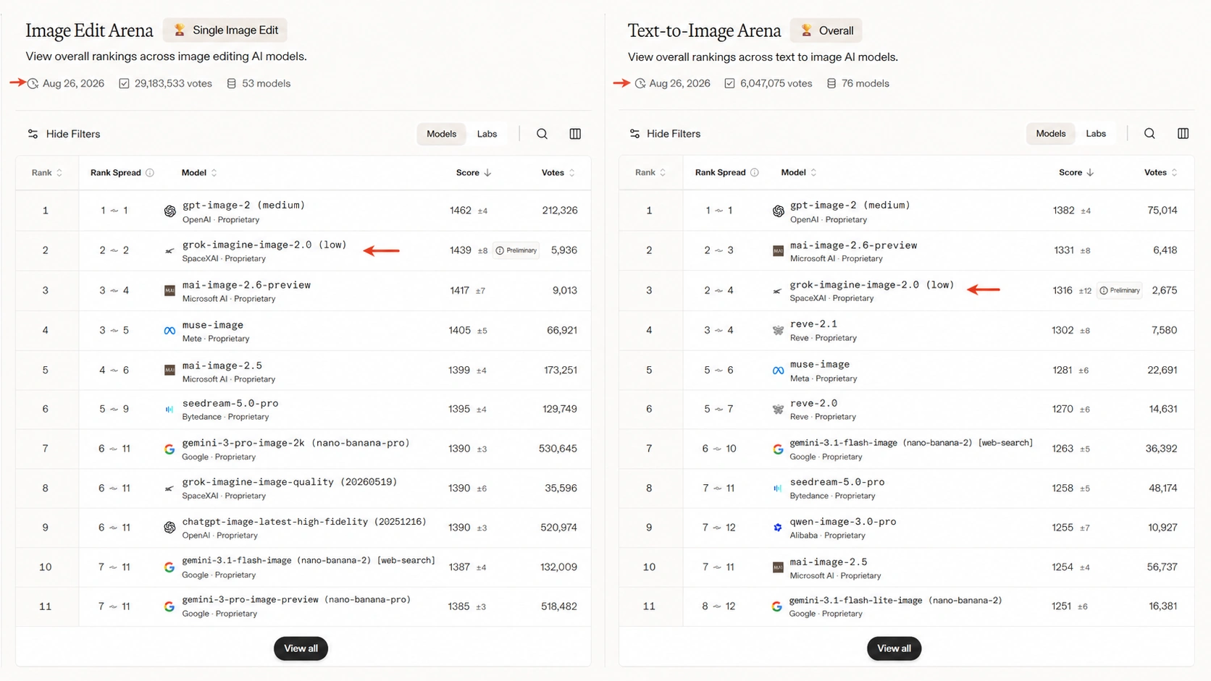
Task: Click the Image Edit Arena heading
Action: (x=89, y=30)
